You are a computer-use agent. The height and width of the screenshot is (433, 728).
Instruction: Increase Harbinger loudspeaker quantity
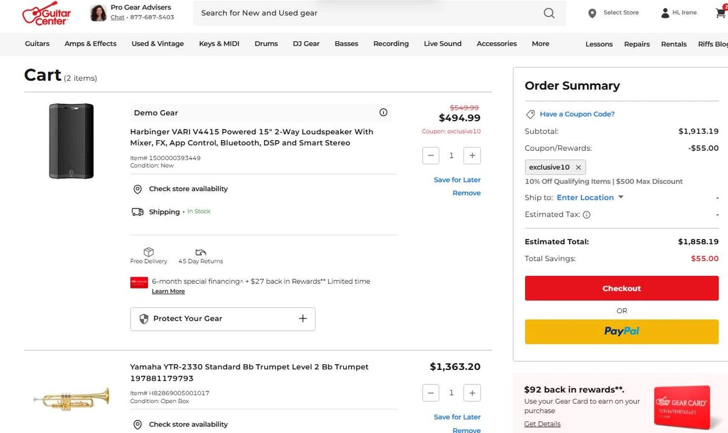click(472, 156)
